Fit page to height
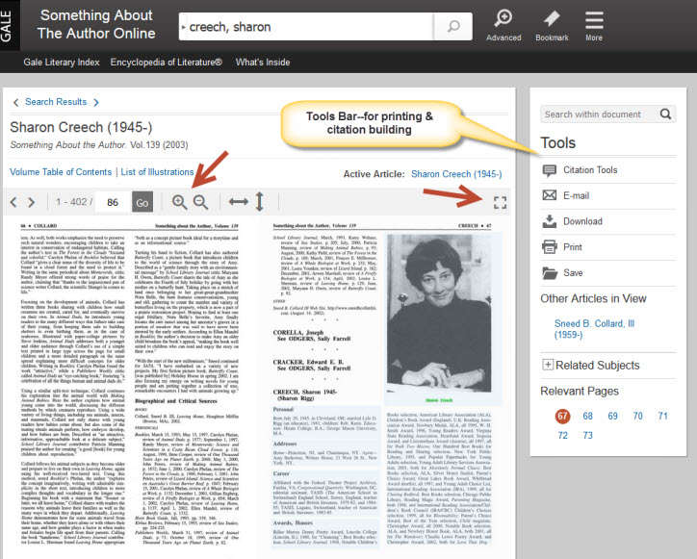Viewport: 697px width, 559px height. click(x=260, y=202)
